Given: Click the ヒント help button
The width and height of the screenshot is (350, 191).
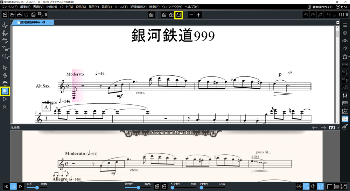Looking at the screenshot, I should coord(342,7).
